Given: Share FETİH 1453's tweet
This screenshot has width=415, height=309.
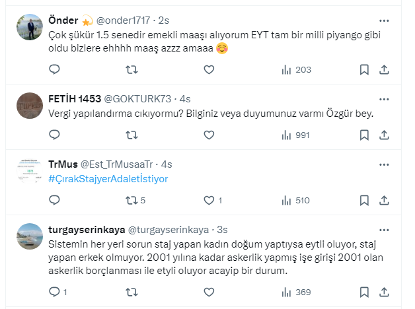Looking at the screenshot, I should click(x=385, y=135).
